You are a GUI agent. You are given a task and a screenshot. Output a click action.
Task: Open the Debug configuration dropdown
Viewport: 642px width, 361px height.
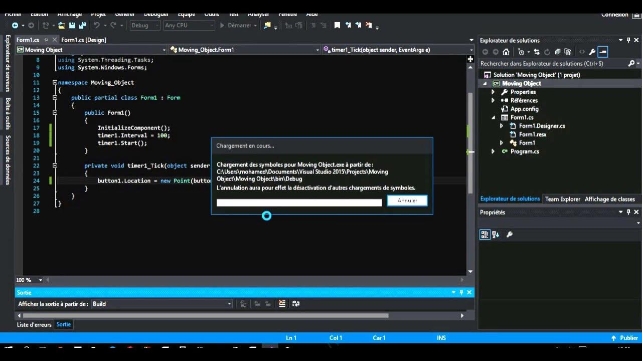point(145,25)
